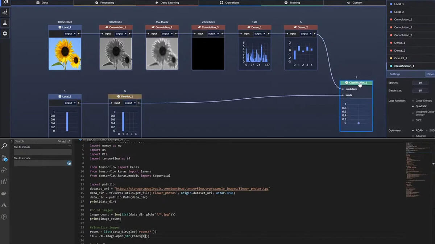Select Dense_2 in the layer list
The width and height of the screenshot is (435, 244).
pyautogui.click(x=410, y=51)
